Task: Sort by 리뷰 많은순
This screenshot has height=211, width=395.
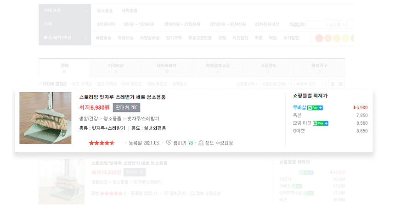Action: pos(132,84)
